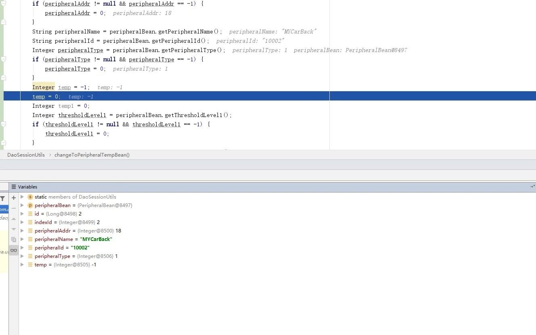
Task: Select the 'temp = {Integer@8505} -1' row text
Action: [x=65, y=265]
